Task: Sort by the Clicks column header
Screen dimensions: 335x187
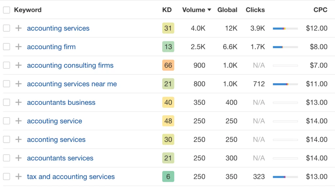Action: click(x=255, y=10)
